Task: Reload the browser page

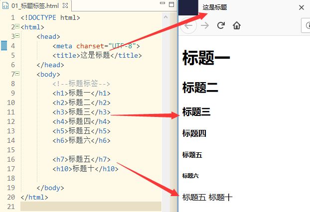Action: 221,25
